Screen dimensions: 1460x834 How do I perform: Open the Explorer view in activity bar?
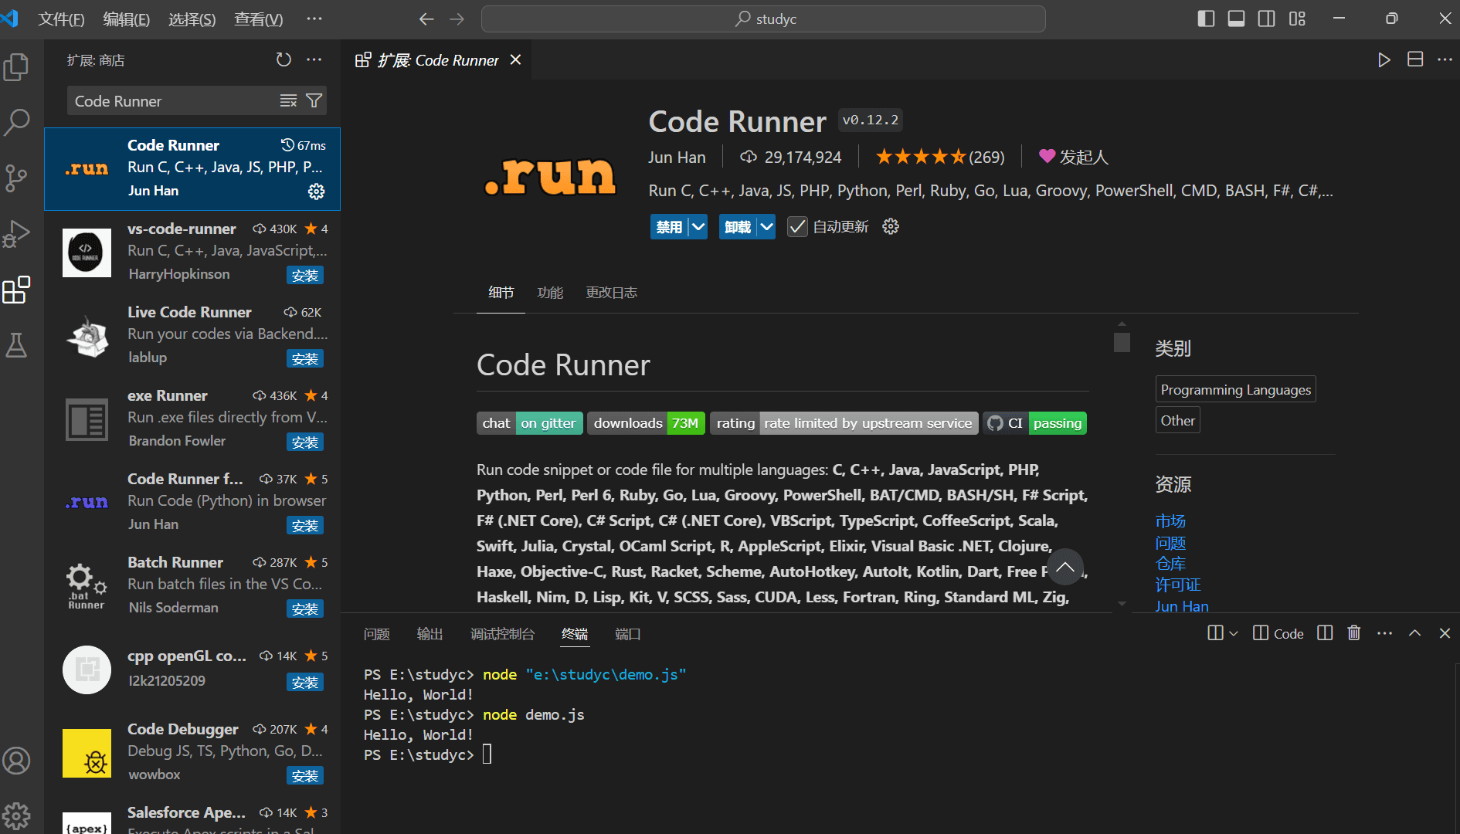[x=16, y=67]
